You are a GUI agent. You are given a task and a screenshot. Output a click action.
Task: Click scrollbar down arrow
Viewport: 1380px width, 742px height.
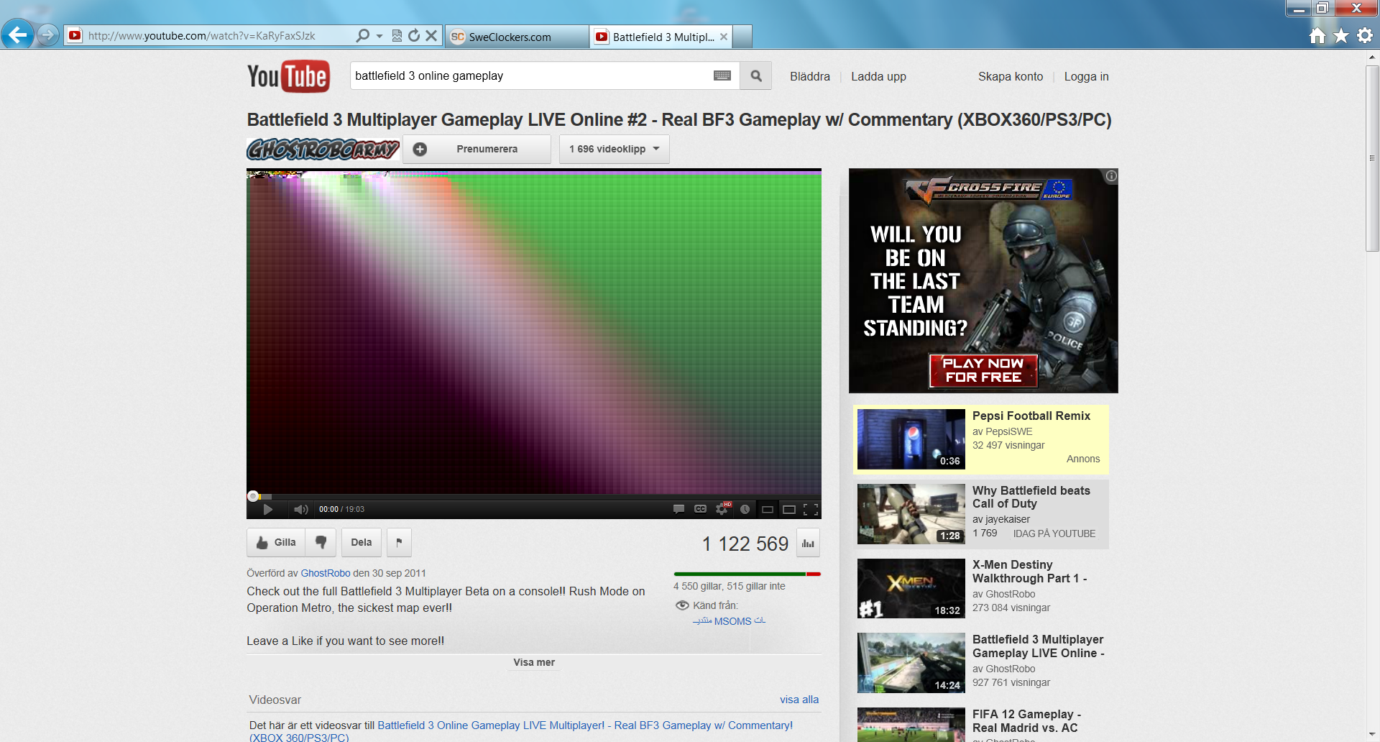pos(1372,735)
